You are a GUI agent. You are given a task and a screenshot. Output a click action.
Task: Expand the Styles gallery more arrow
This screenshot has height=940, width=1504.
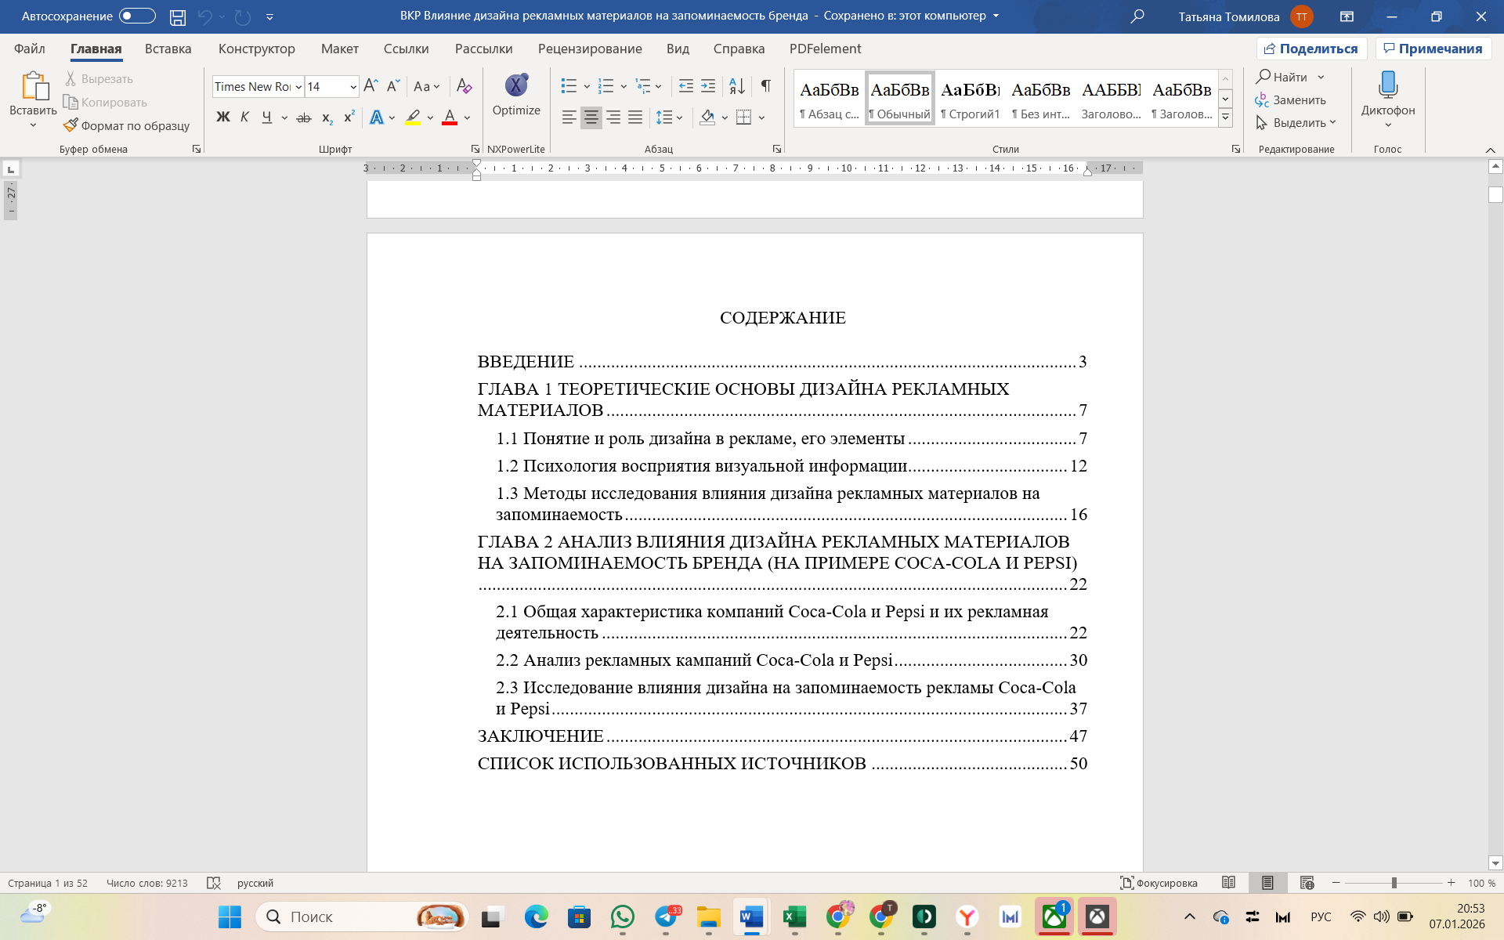[x=1226, y=117]
